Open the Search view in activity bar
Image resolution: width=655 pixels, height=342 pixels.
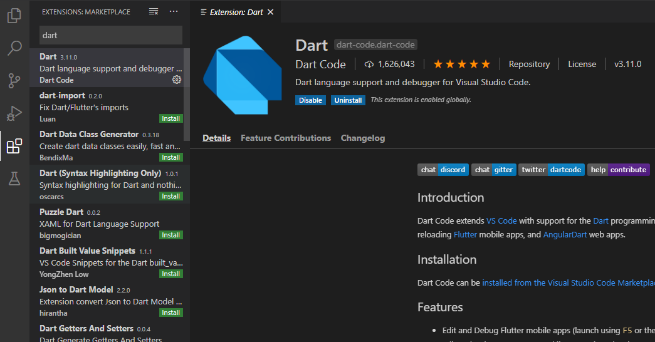point(14,48)
